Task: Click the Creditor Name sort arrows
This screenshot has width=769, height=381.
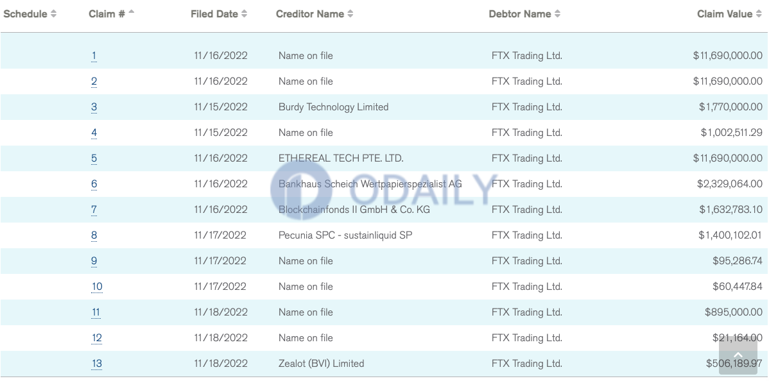Action: pos(350,13)
